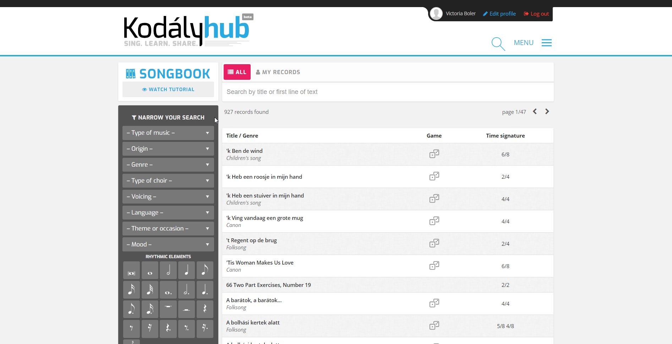Select the thirty-second note rhythmic element
The height and width of the screenshot is (344, 672).
(x=150, y=290)
